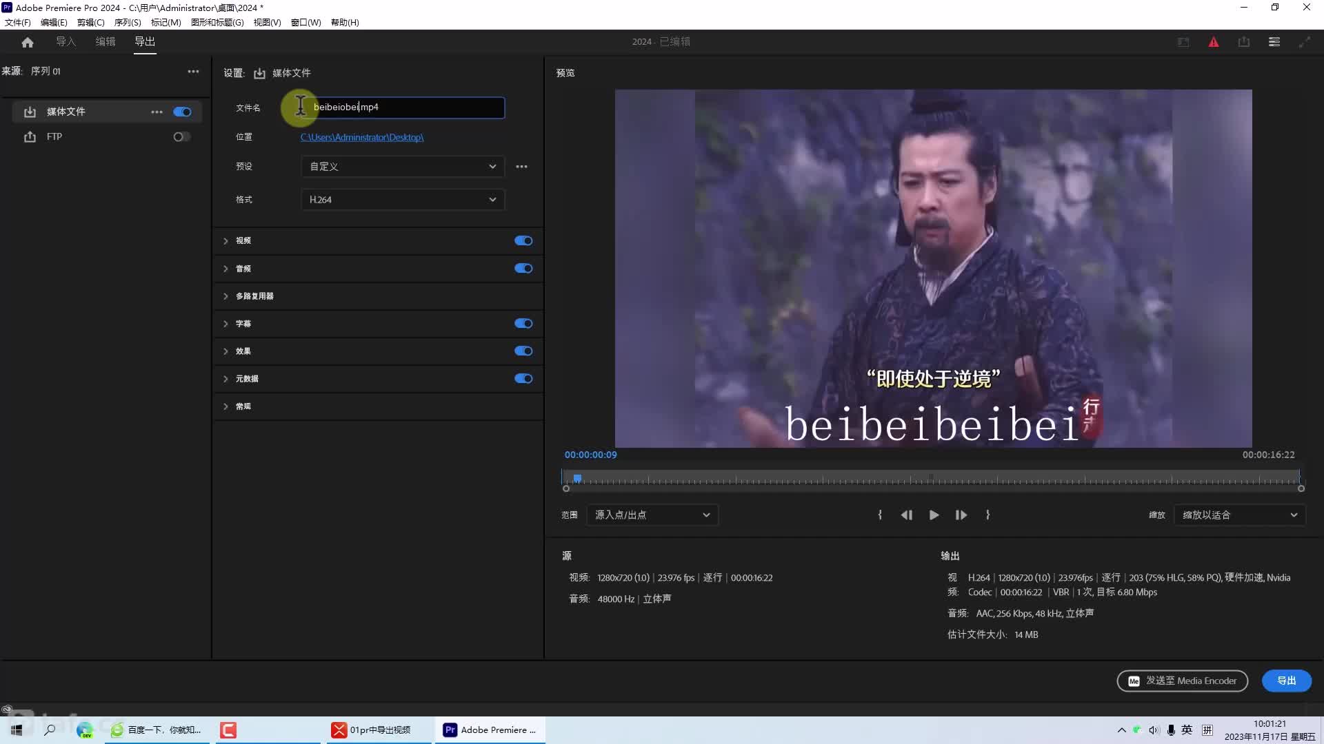Click range out-point handle on timeline
The image size is (1324, 744).
click(x=1301, y=489)
